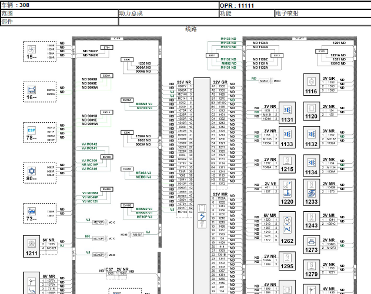Image resolution: width=371 pixels, height=294 pixels.
Task: Click the symbol of component 1273
Action: (x=312, y=241)
